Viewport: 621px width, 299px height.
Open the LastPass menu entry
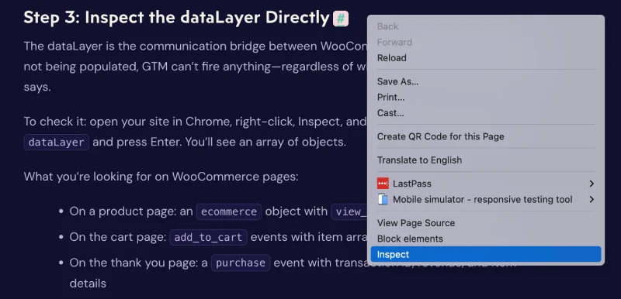pyautogui.click(x=486, y=184)
